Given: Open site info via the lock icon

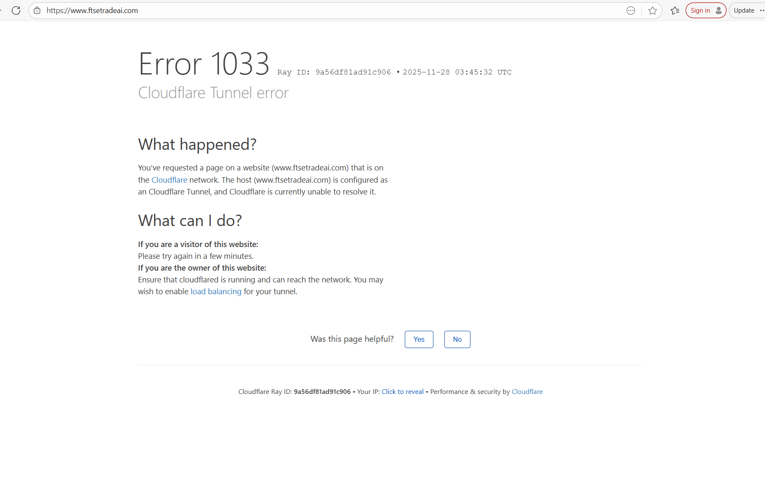Looking at the screenshot, I should point(37,11).
